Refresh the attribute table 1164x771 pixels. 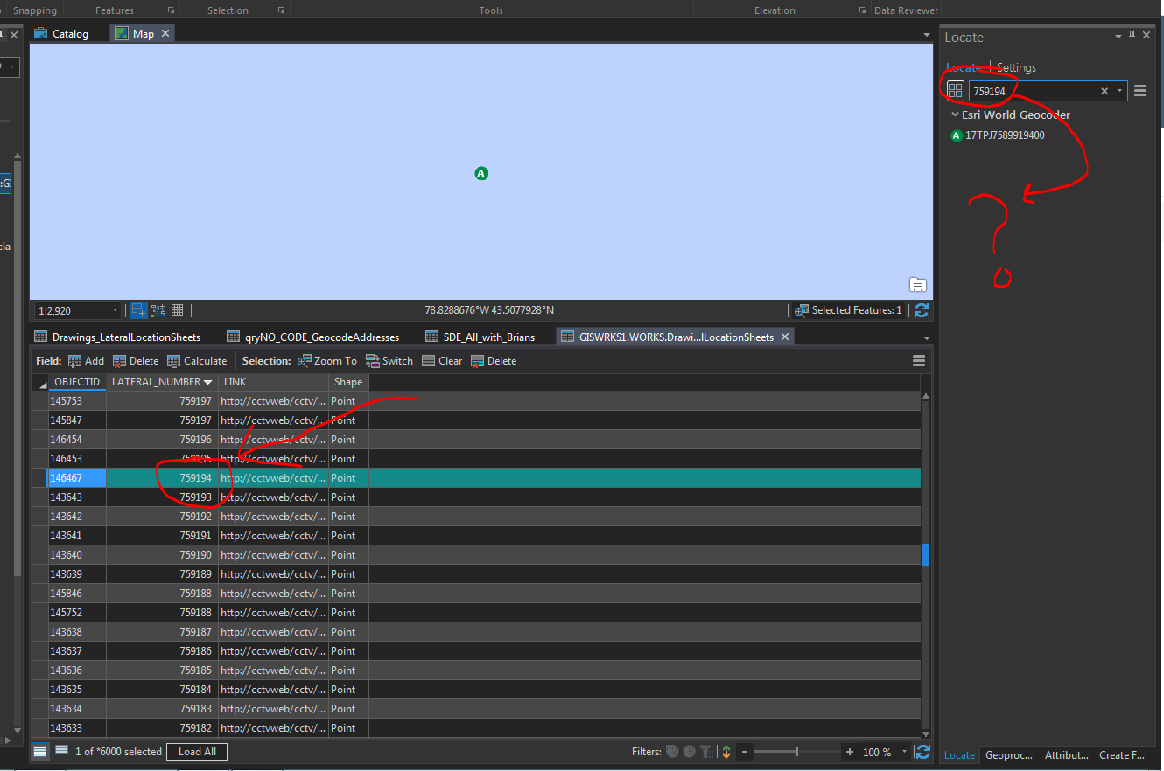point(922,752)
